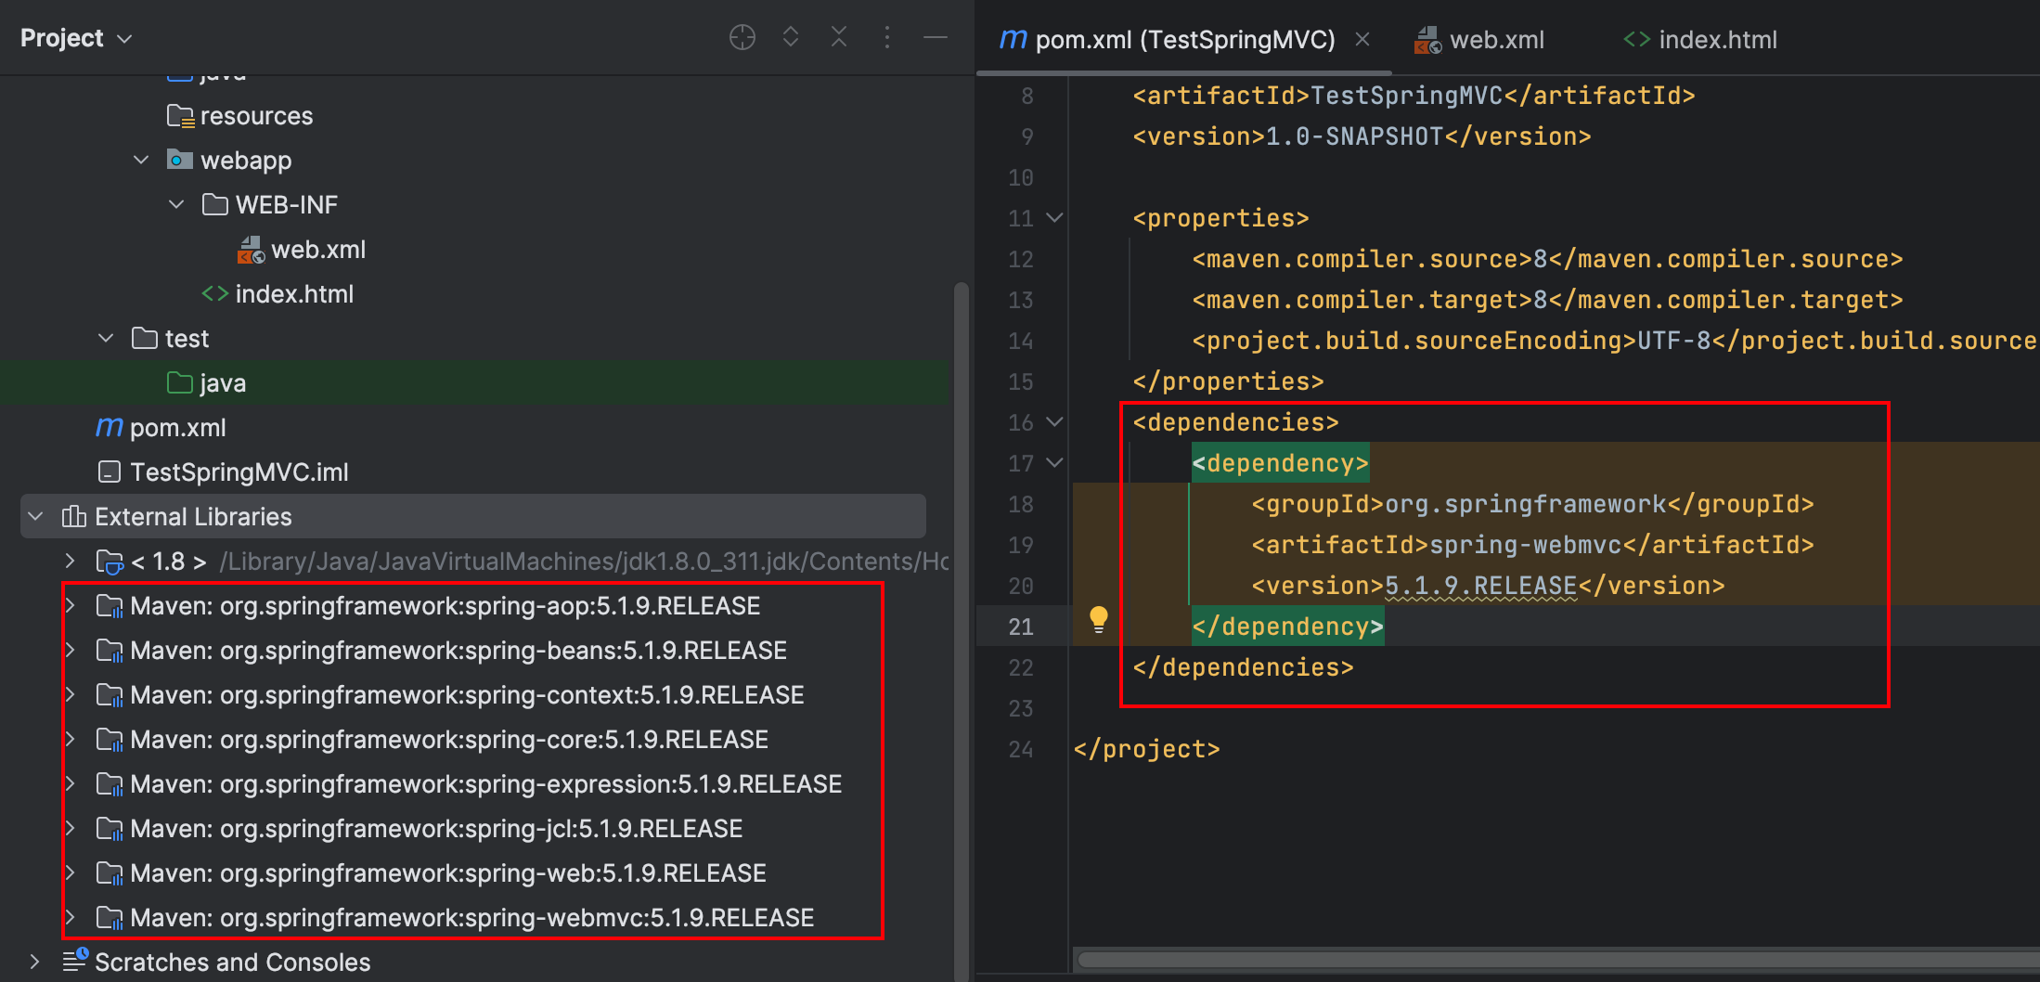Image resolution: width=2040 pixels, height=982 pixels.
Task: Click the WEB-INF folder icon
Action: point(215,204)
